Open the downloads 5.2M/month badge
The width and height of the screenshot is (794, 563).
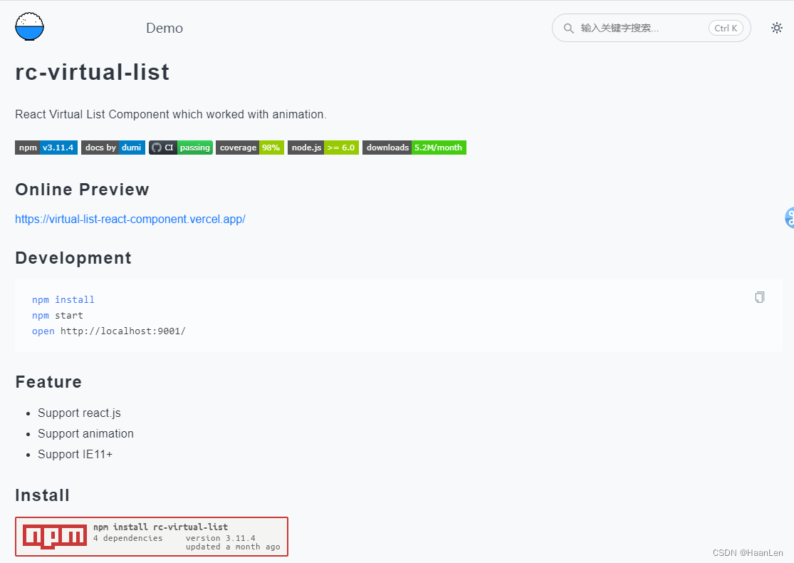[414, 148]
